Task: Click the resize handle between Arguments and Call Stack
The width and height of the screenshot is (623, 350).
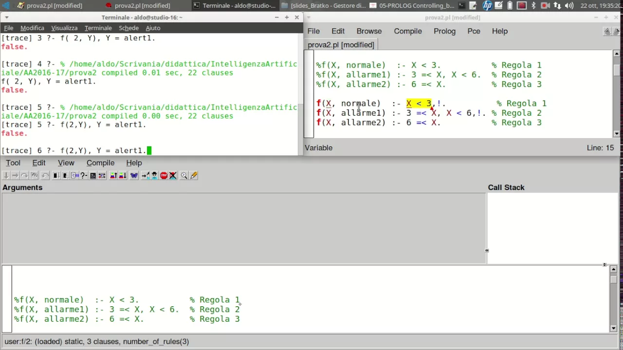Action: (x=487, y=251)
